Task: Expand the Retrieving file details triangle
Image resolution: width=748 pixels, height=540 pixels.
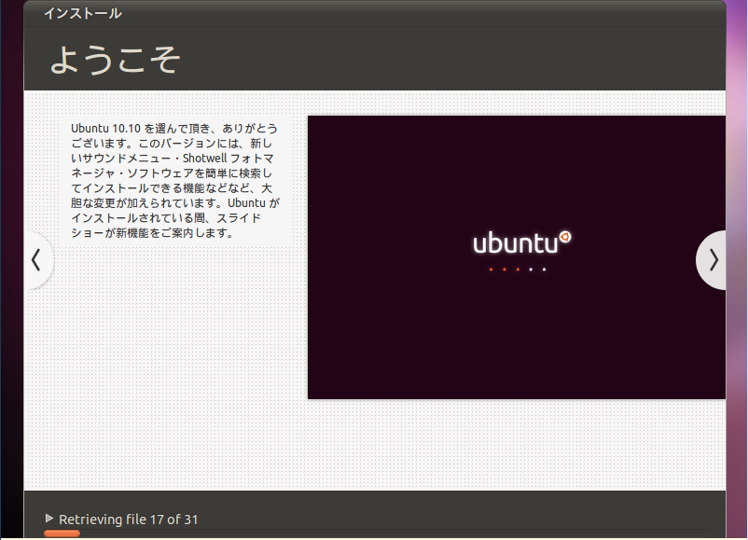Action: click(x=48, y=518)
